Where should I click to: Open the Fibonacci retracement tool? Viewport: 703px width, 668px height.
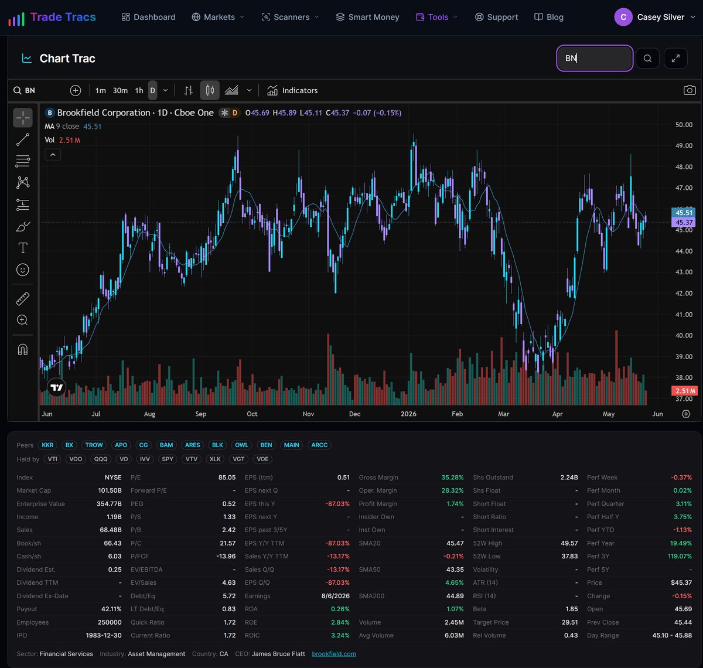coord(23,161)
